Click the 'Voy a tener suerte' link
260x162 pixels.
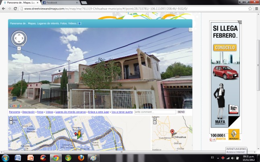[x=122, y=112]
